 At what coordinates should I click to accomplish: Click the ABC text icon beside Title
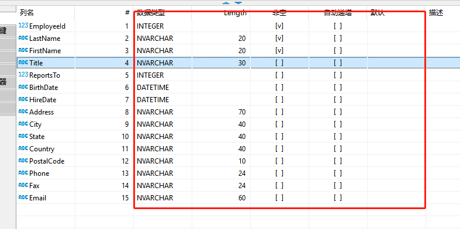click(x=23, y=63)
